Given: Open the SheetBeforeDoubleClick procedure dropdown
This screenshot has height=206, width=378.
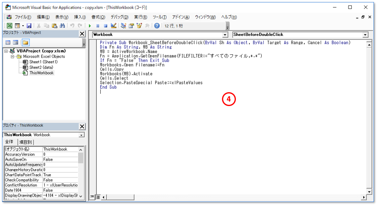Looking at the screenshot, I should [365, 35].
